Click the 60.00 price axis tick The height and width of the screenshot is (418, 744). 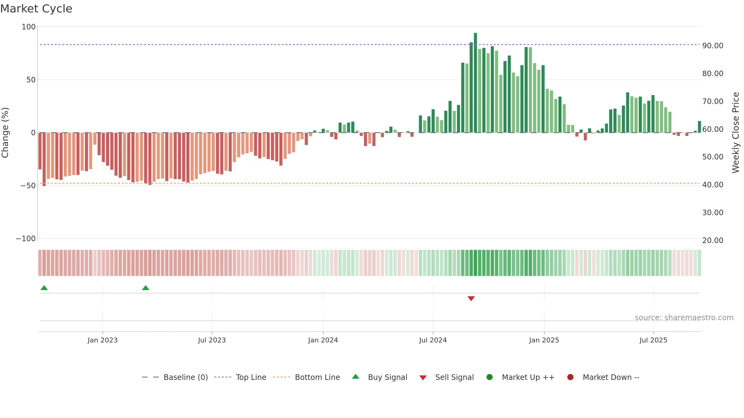tap(713, 129)
